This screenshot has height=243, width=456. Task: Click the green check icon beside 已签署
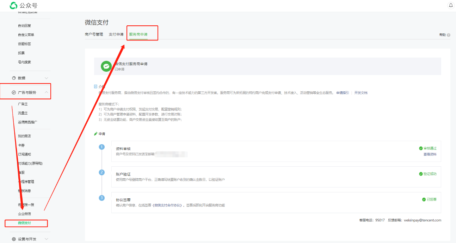pyautogui.click(x=424, y=199)
